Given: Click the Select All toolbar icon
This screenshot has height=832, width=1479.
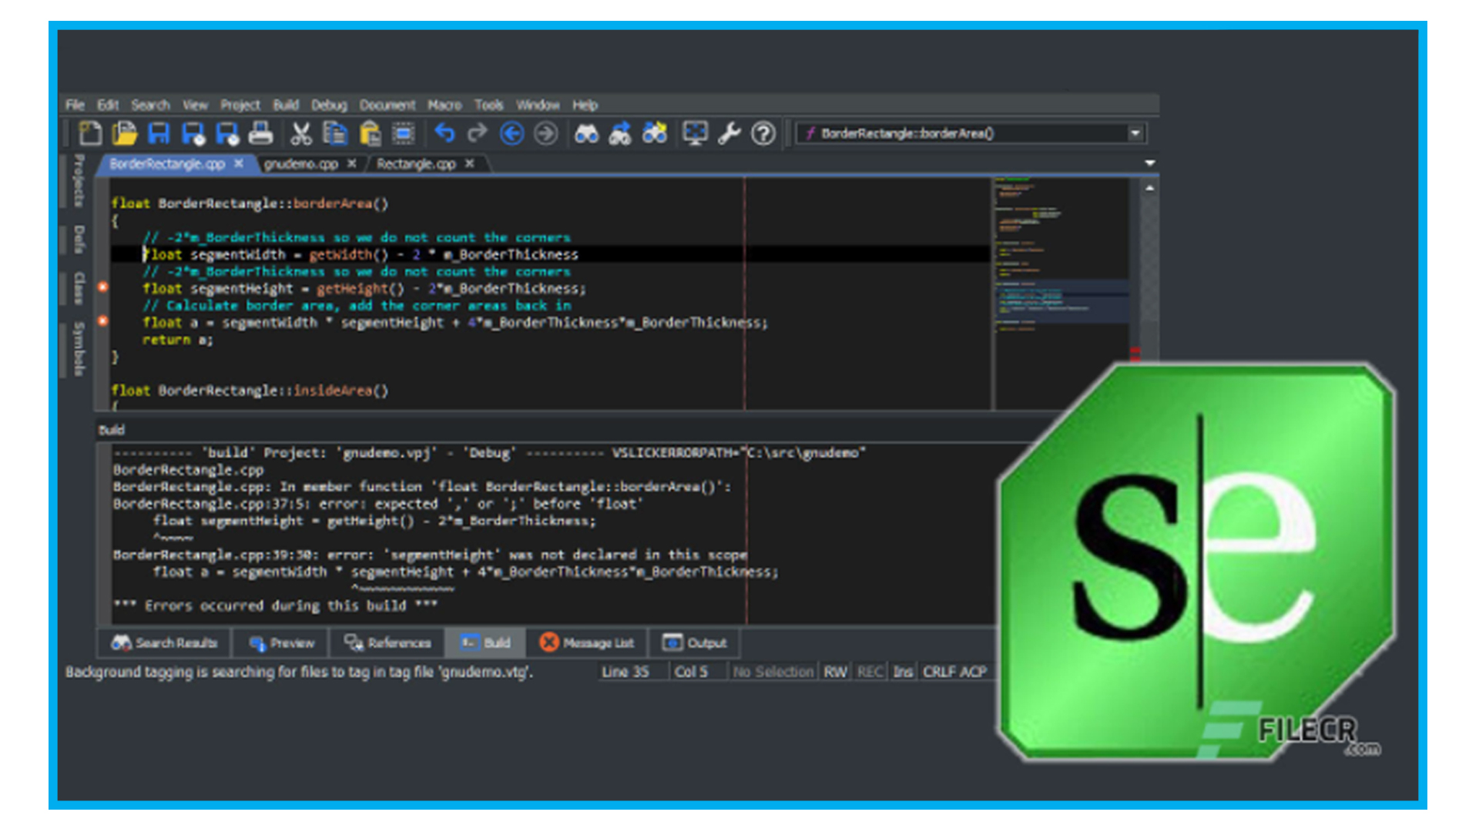Looking at the screenshot, I should tap(404, 134).
